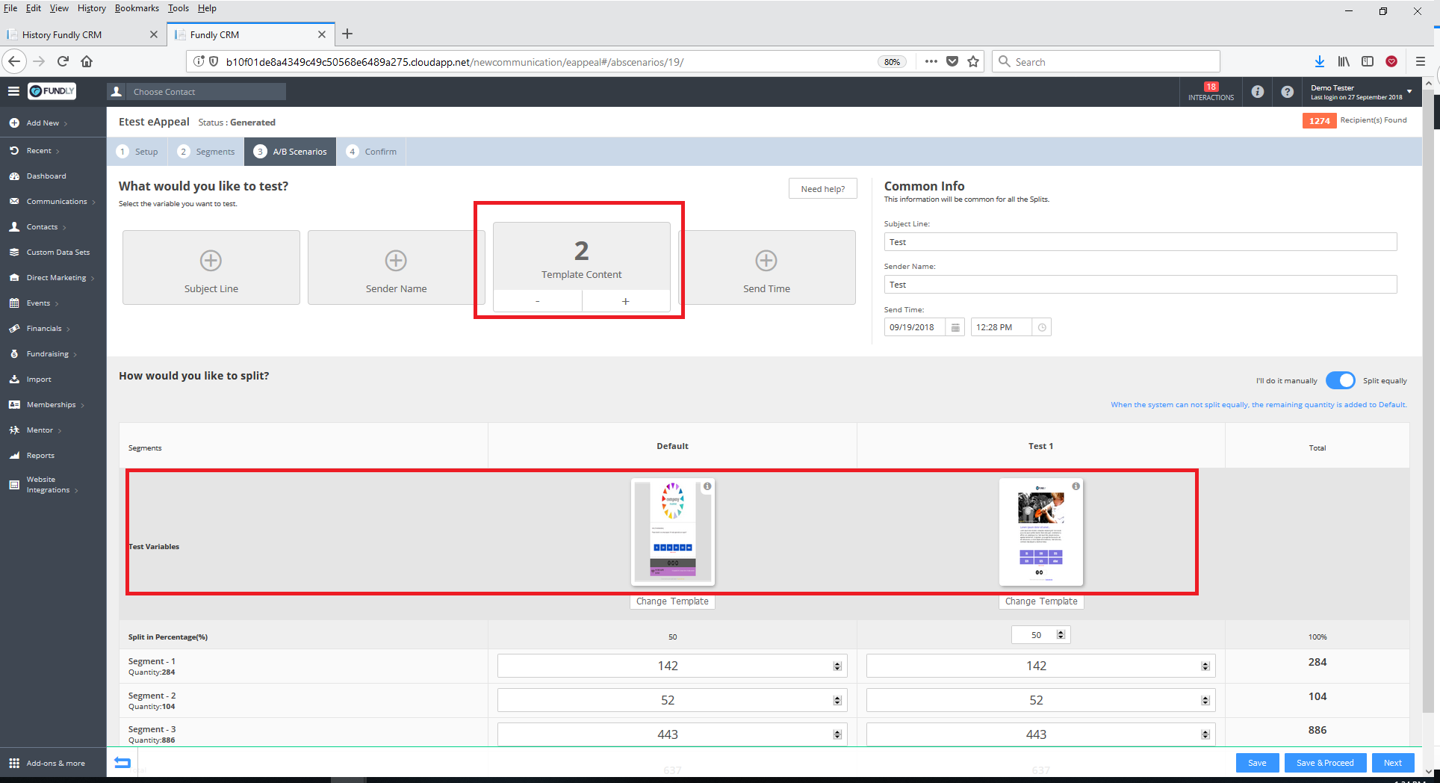Click the hamburger menu icon beside Fundly logo
Screen dimensions: 1440x783
[x=13, y=91]
